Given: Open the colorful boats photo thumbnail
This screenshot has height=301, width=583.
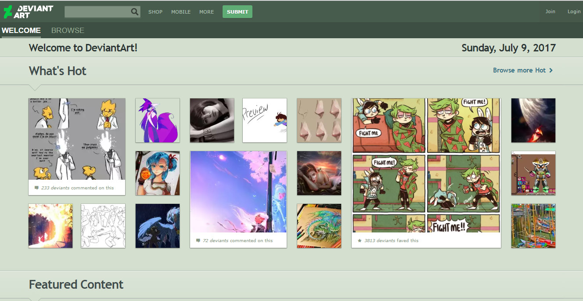Looking at the screenshot, I should click(533, 226).
